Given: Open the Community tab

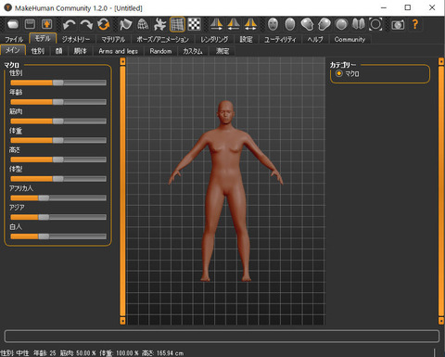Looking at the screenshot, I should coord(350,39).
